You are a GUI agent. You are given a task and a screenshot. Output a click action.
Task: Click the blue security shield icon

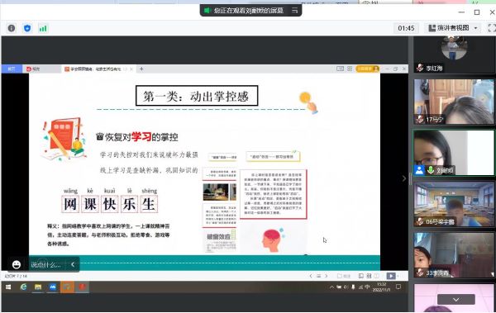coord(27,28)
